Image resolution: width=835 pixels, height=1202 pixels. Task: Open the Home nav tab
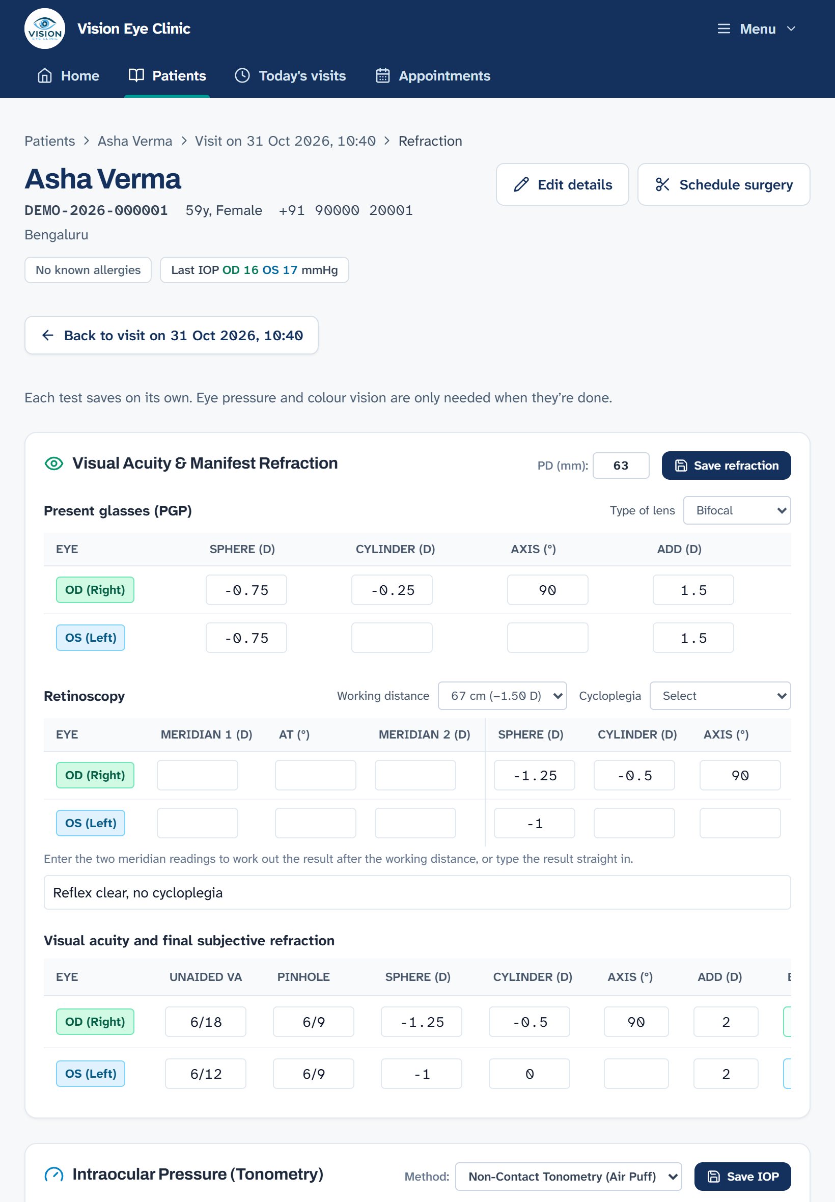point(68,76)
